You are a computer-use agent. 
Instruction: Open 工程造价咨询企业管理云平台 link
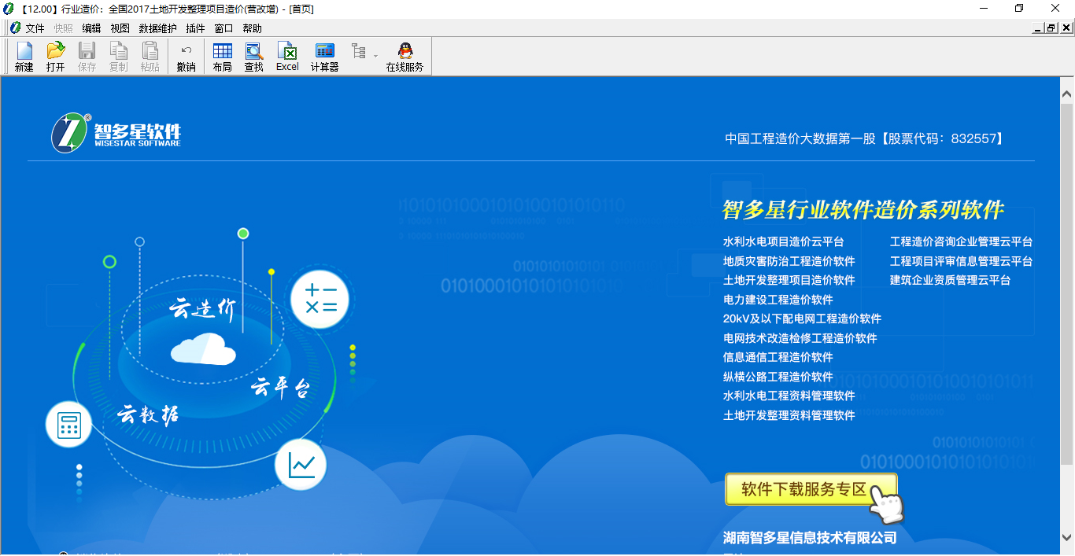click(961, 241)
